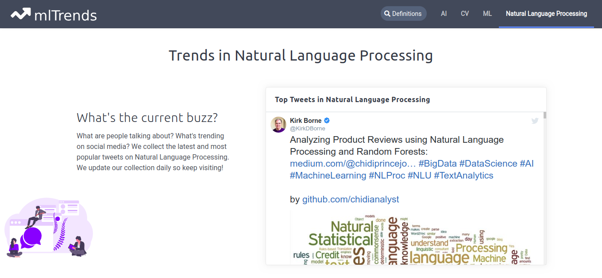Switch to the CV tab
This screenshot has width=602, height=278.
coord(465,13)
